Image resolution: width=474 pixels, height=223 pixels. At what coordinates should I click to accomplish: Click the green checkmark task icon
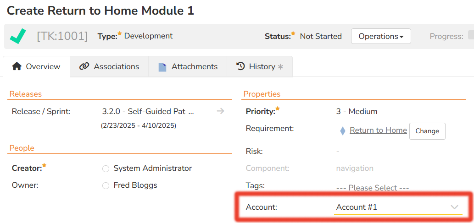tap(17, 36)
